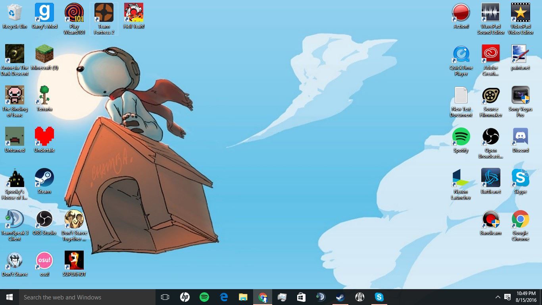Select the Garry's Mod desktop icon
The height and width of the screenshot is (305, 542).
(x=44, y=13)
